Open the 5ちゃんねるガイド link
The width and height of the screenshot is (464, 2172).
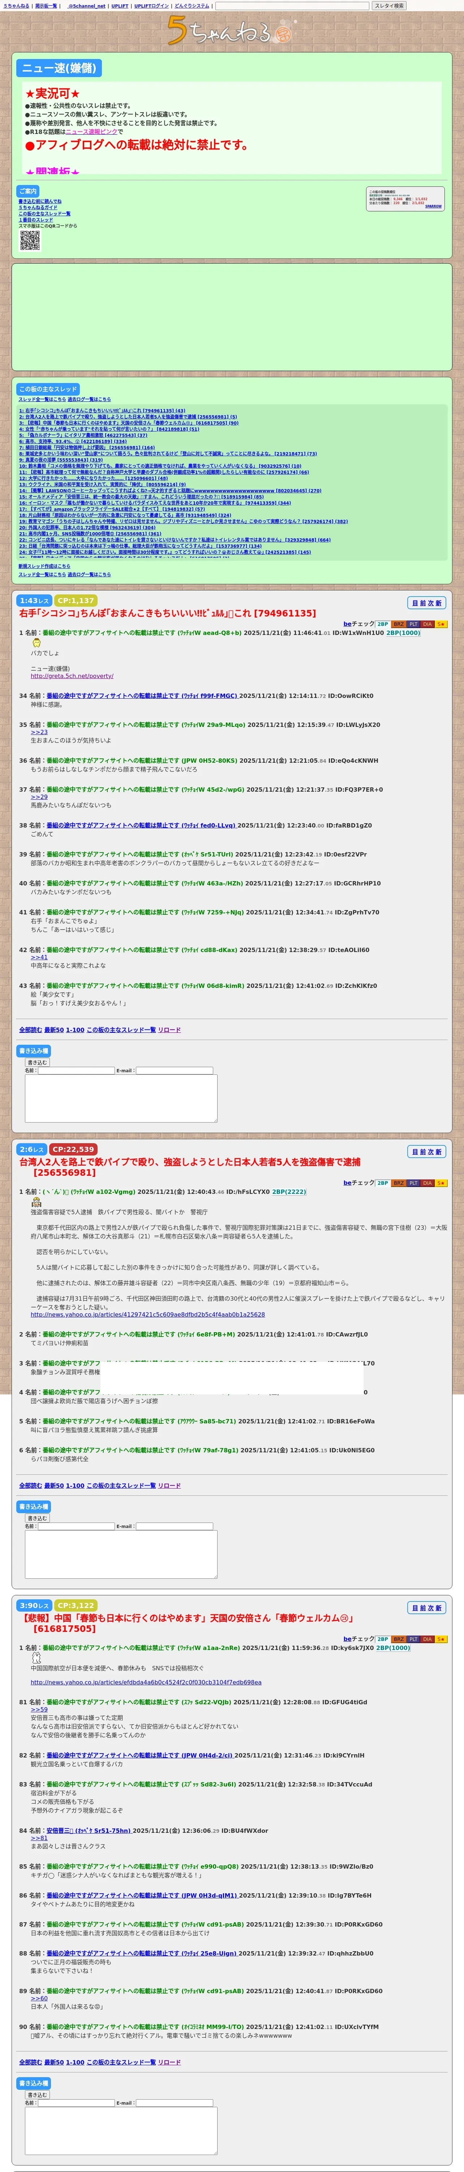click(x=38, y=207)
